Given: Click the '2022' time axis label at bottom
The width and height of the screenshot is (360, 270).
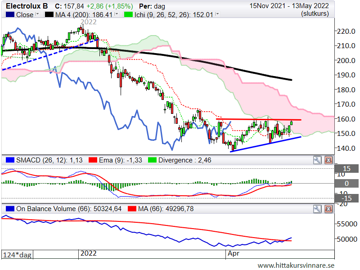Looking at the screenshot, I should tap(88, 253).
